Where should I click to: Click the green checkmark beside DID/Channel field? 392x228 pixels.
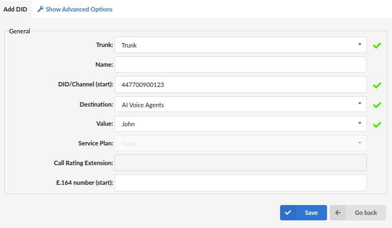(x=377, y=85)
